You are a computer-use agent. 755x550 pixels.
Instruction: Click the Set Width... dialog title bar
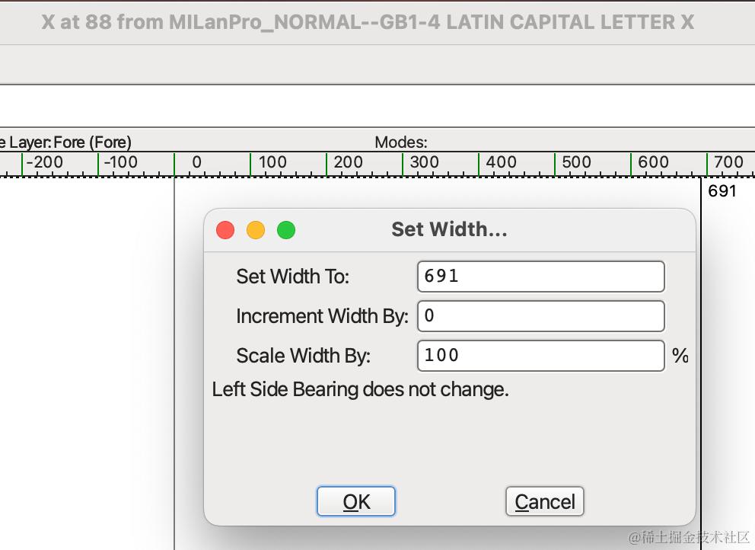449,229
